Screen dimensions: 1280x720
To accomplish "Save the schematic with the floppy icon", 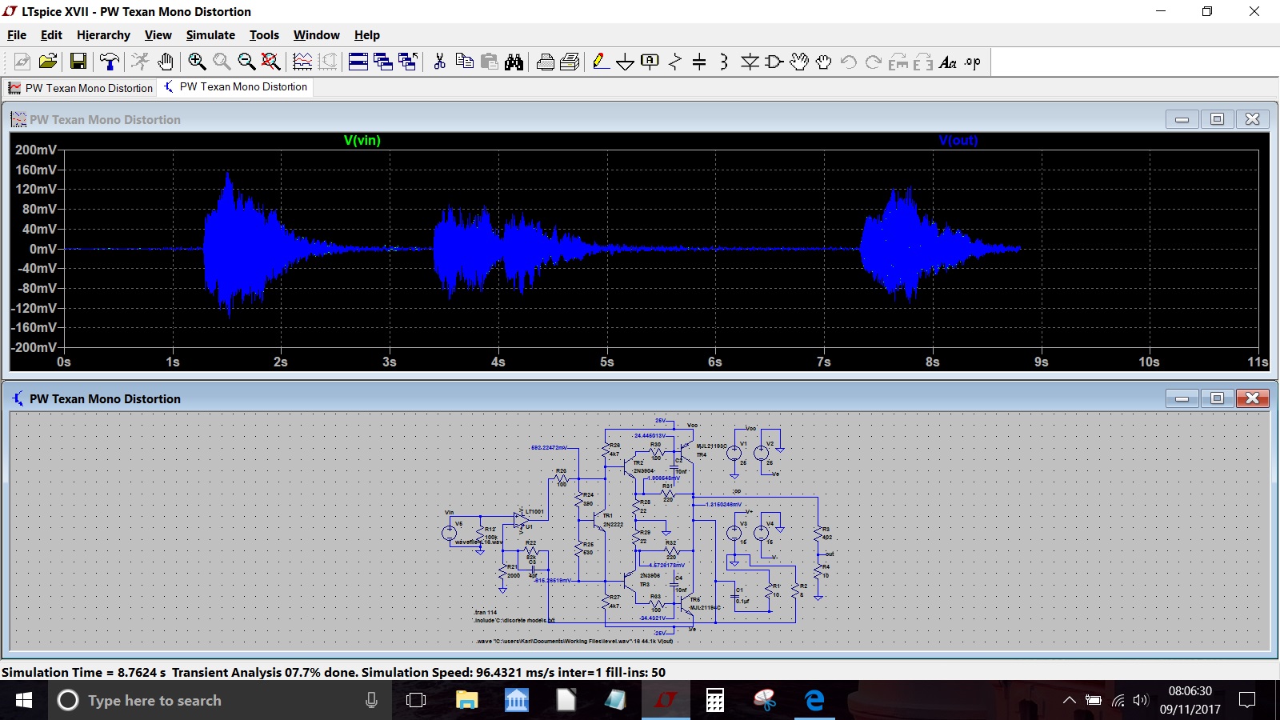I will tap(78, 62).
